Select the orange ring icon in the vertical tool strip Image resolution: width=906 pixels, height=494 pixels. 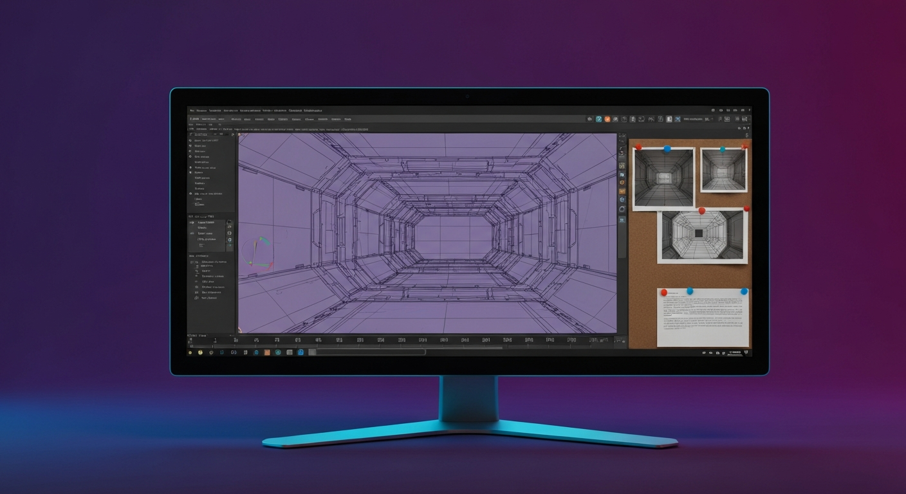click(622, 183)
